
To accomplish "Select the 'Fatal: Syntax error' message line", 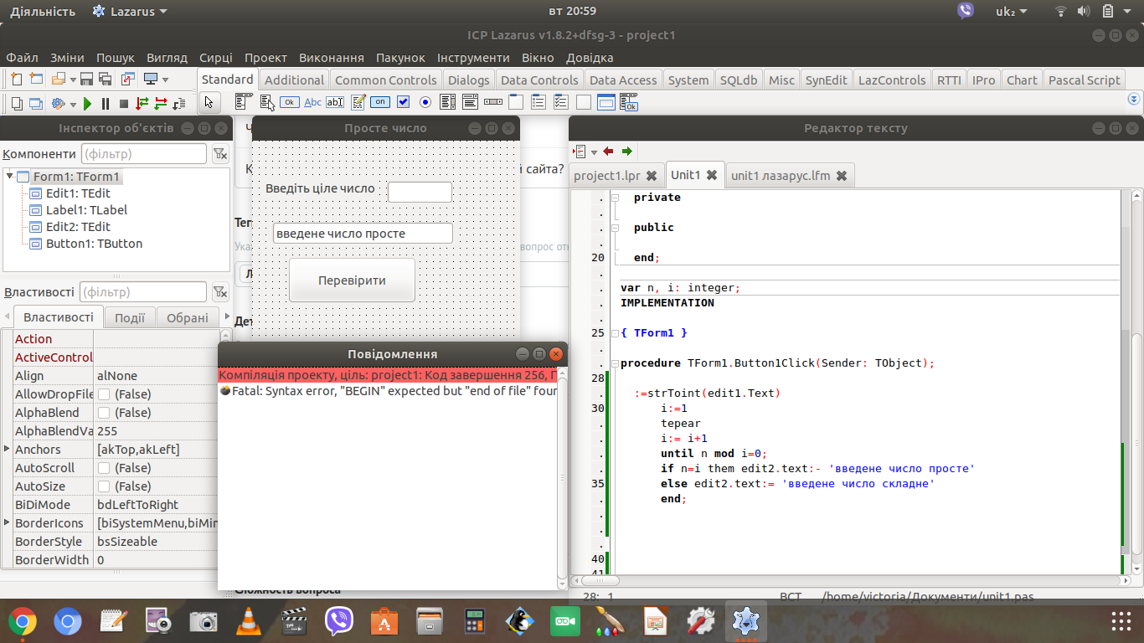I will (388, 391).
